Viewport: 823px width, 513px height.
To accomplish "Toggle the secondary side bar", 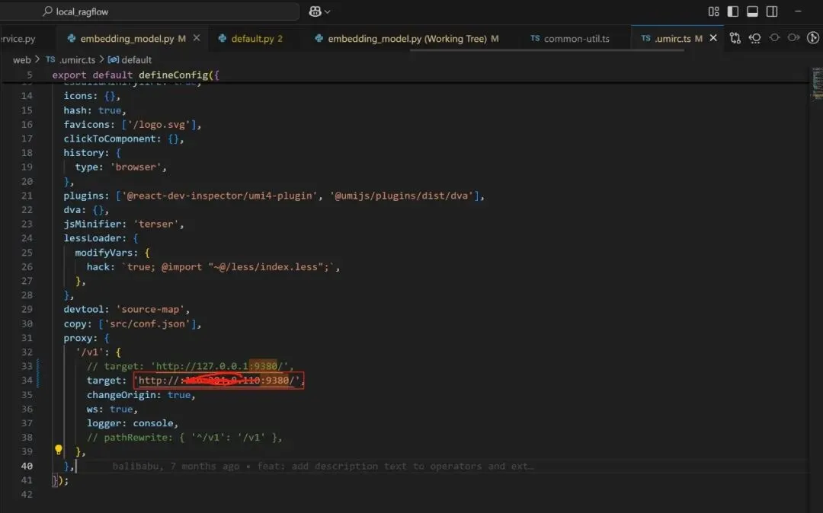I will tap(771, 11).
